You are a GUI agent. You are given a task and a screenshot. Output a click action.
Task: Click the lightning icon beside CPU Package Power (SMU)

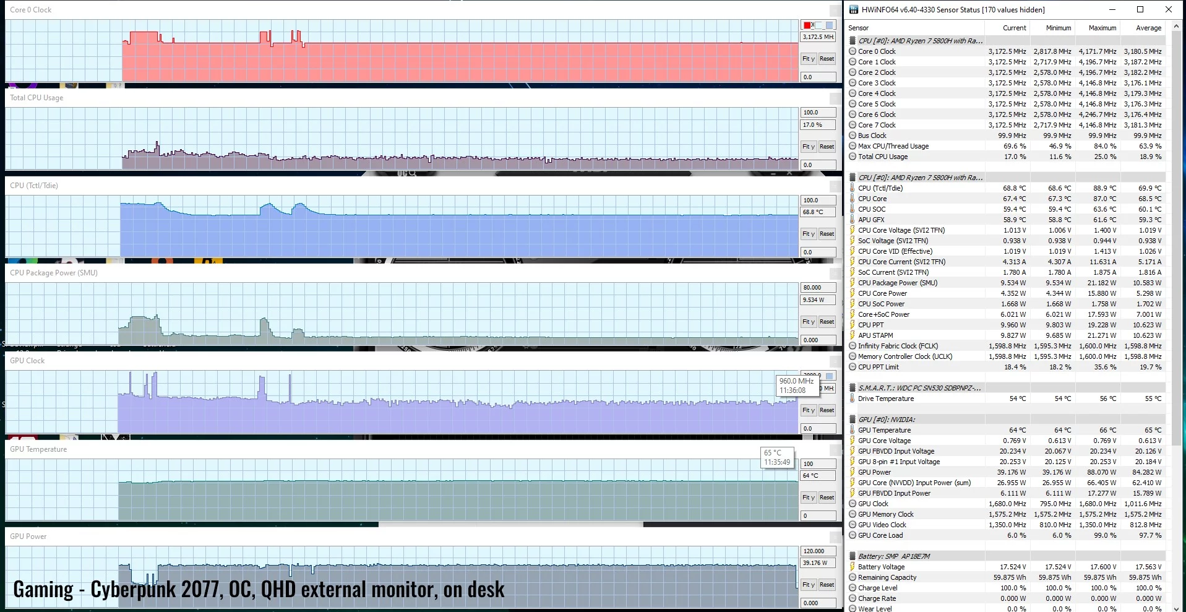[x=853, y=283]
